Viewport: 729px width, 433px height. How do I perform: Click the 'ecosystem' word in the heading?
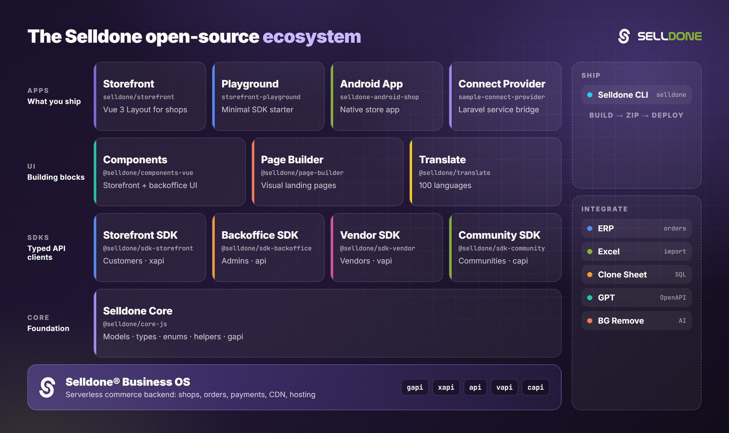pos(312,37)
